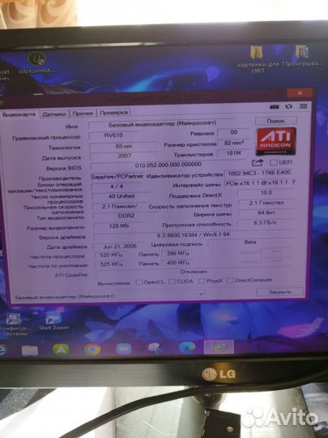Switch to the Прочее tab
The height and width of the screenshot is (438, 328).
[x=83, y=114]
